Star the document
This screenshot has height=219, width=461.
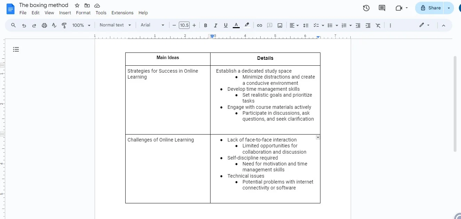[x=77, y=5]
